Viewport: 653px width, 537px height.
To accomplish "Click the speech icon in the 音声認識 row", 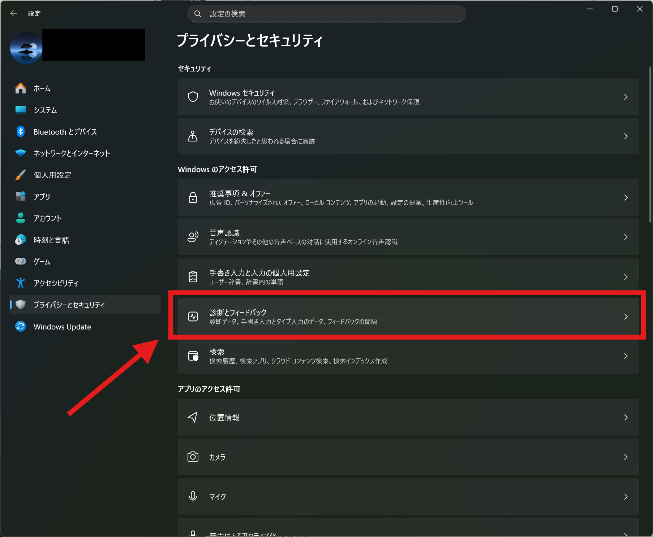I will [193, 237].
